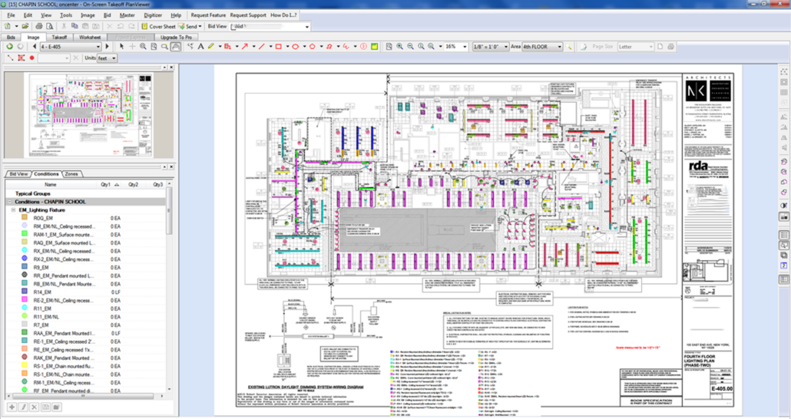Switch to the Zones tab

[71, 174]
